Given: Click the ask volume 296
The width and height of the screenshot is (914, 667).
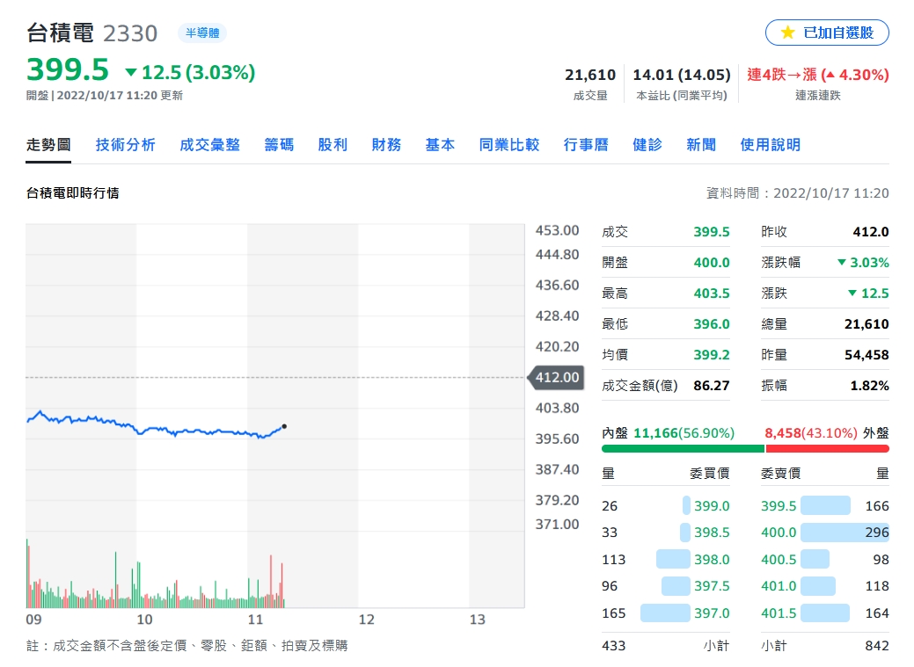Looking at the screenshot, I should (877, 533).
